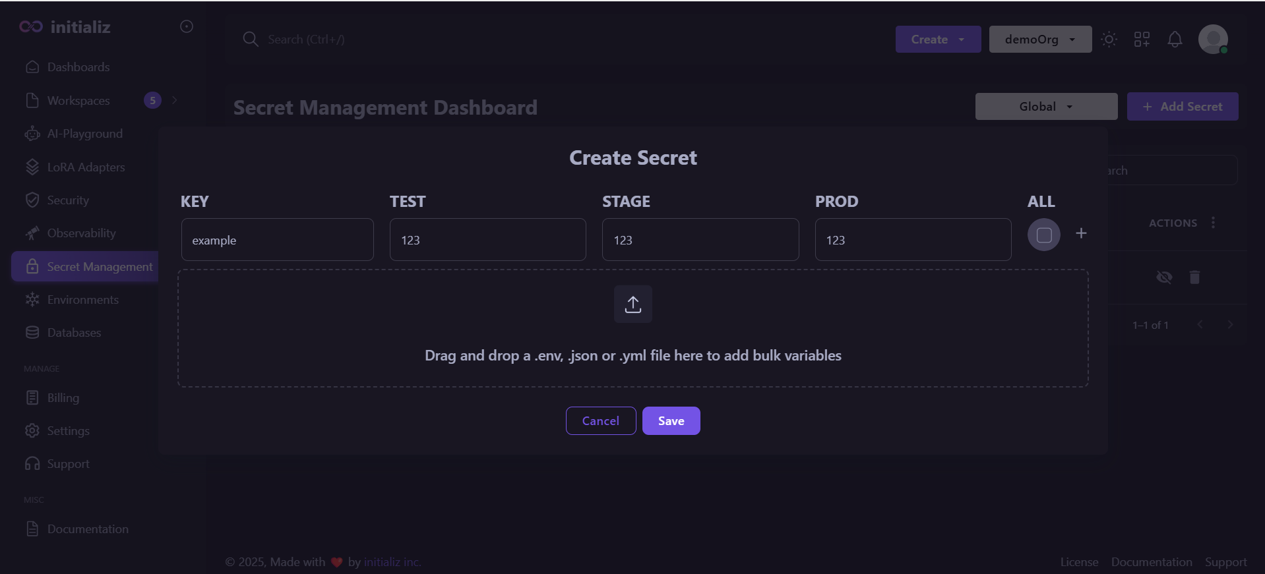Click the search magnifier icon

[x=251, y=40]
